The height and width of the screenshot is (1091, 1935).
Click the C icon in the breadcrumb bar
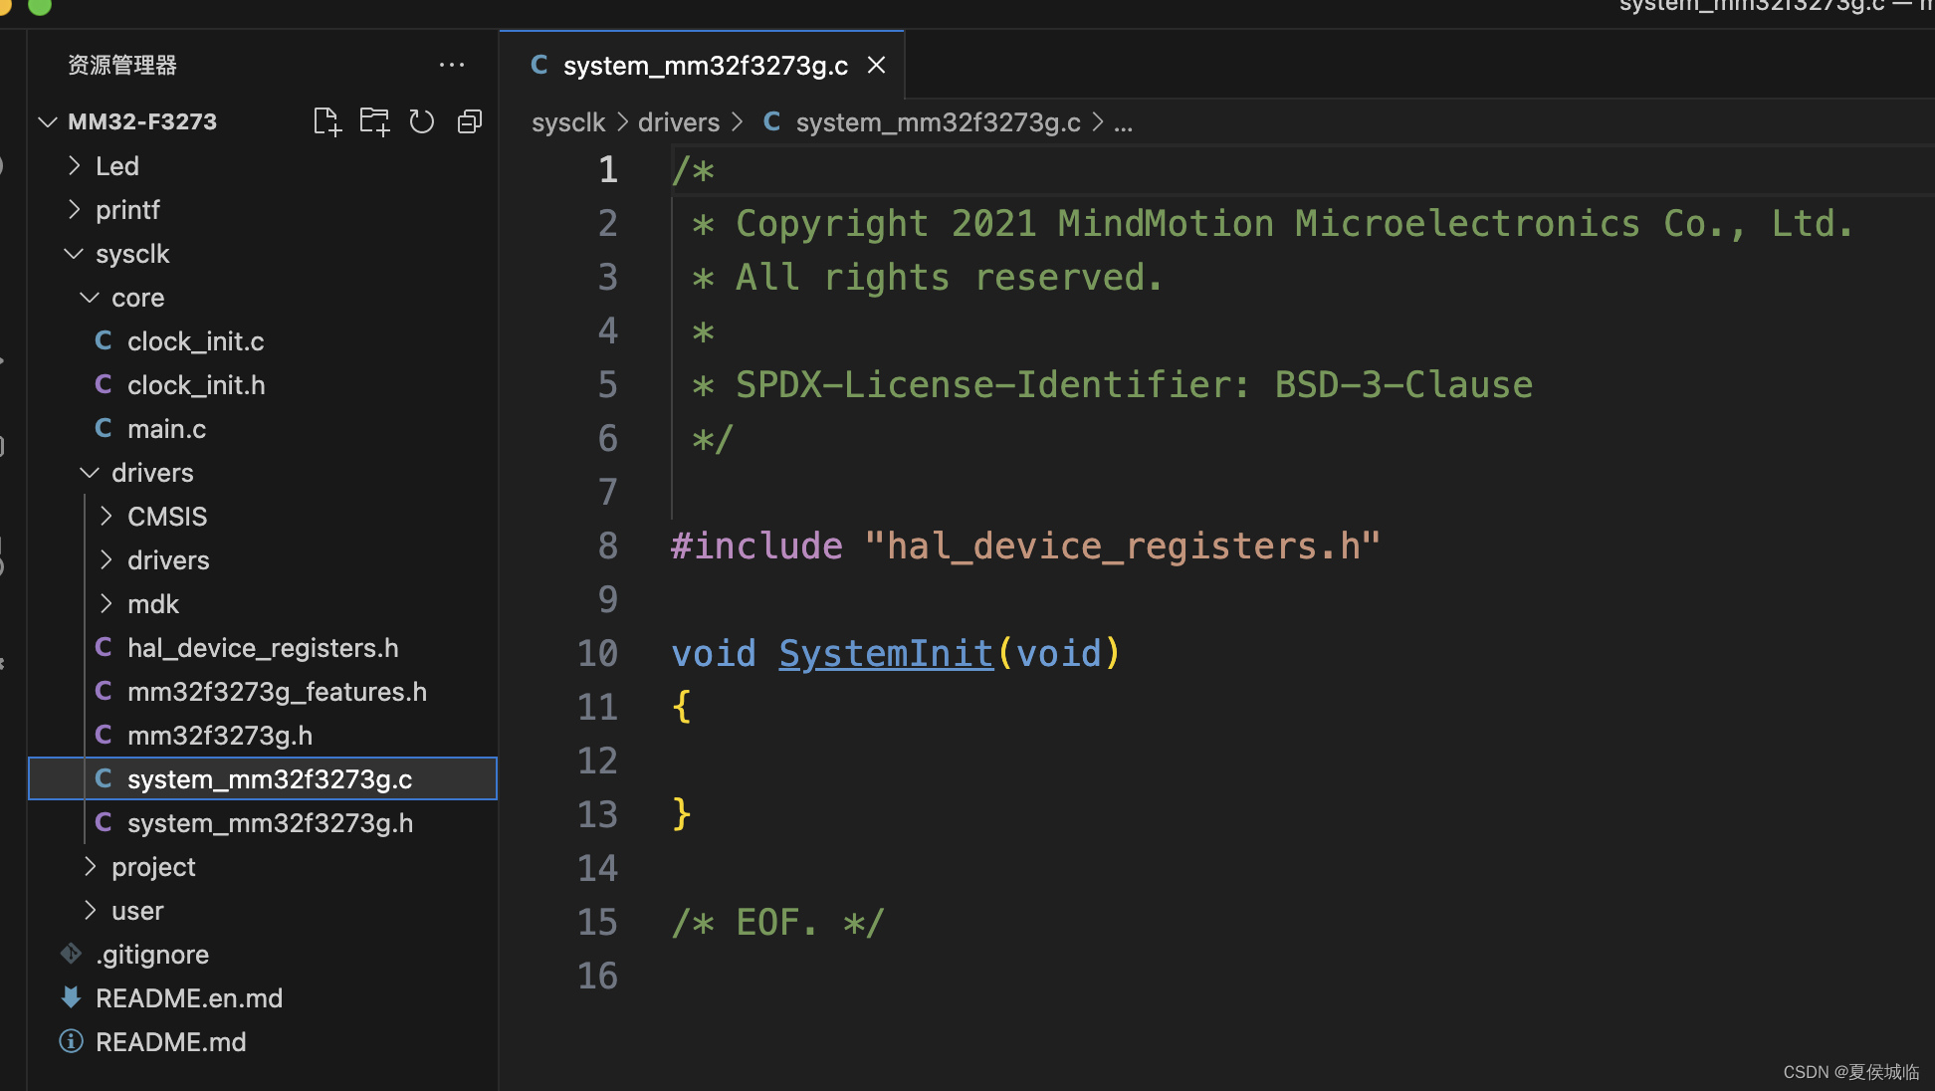pos(771,121)
